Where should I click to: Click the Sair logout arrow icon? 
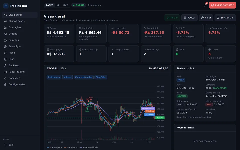(5, 145)
